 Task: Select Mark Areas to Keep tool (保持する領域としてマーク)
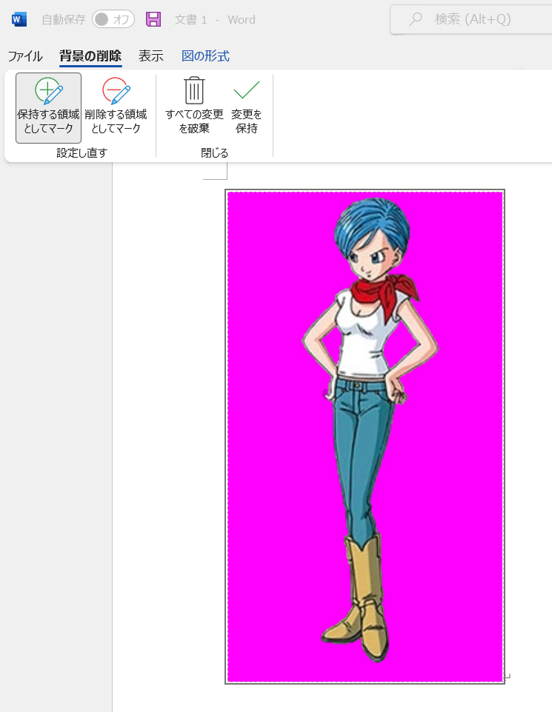pos(48,107)
